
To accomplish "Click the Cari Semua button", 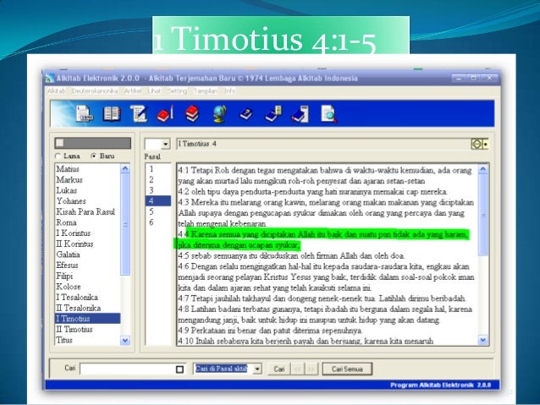I will click(347, 369).
